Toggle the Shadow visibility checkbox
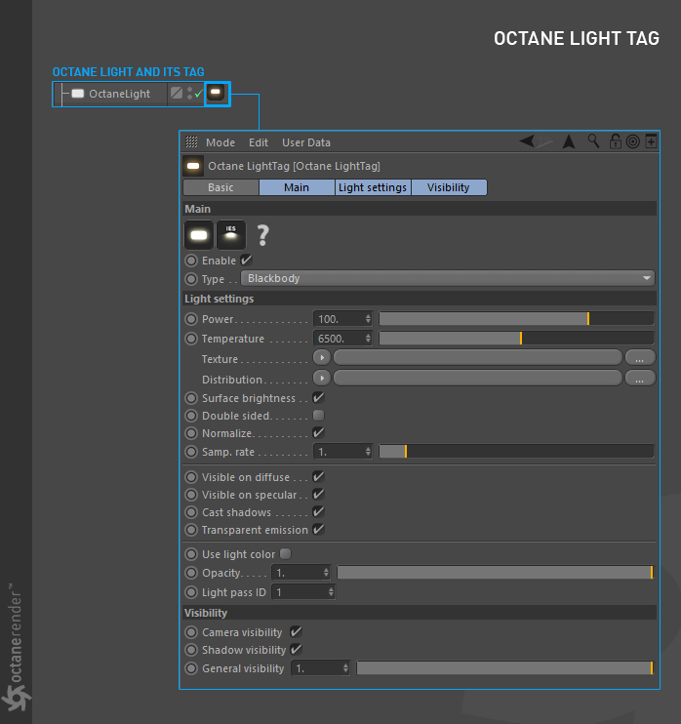681x724 pixels. [x=296, y=649]
